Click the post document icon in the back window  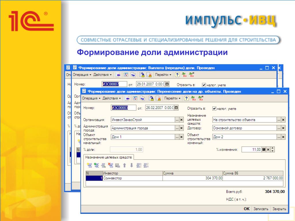point(142,75)
